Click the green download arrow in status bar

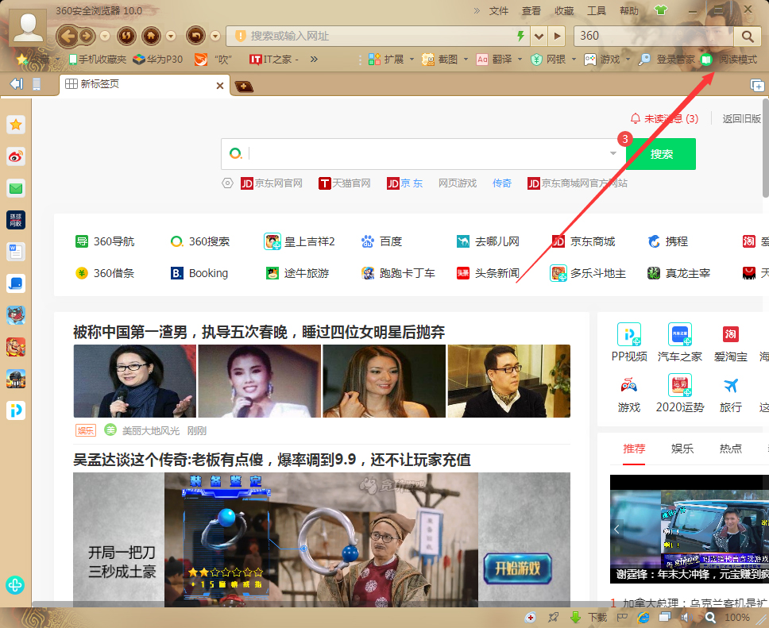(574, 618)
